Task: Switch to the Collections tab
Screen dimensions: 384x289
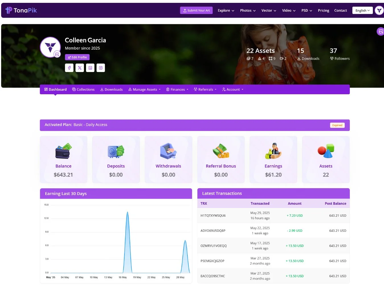Action: pyautogui.click(x=83, y=89)
